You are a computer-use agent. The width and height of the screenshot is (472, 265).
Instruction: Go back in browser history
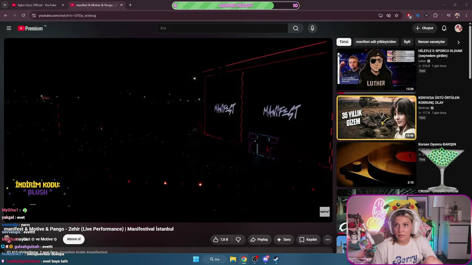click(x=6, y=15)
